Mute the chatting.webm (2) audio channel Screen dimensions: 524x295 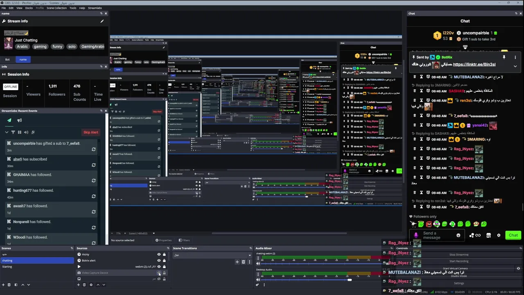pyautogui.click(x=258, y=263)
